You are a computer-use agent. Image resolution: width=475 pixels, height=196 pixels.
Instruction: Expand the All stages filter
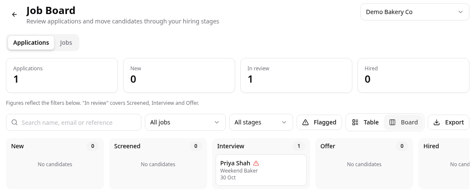[x=261, y=122]
